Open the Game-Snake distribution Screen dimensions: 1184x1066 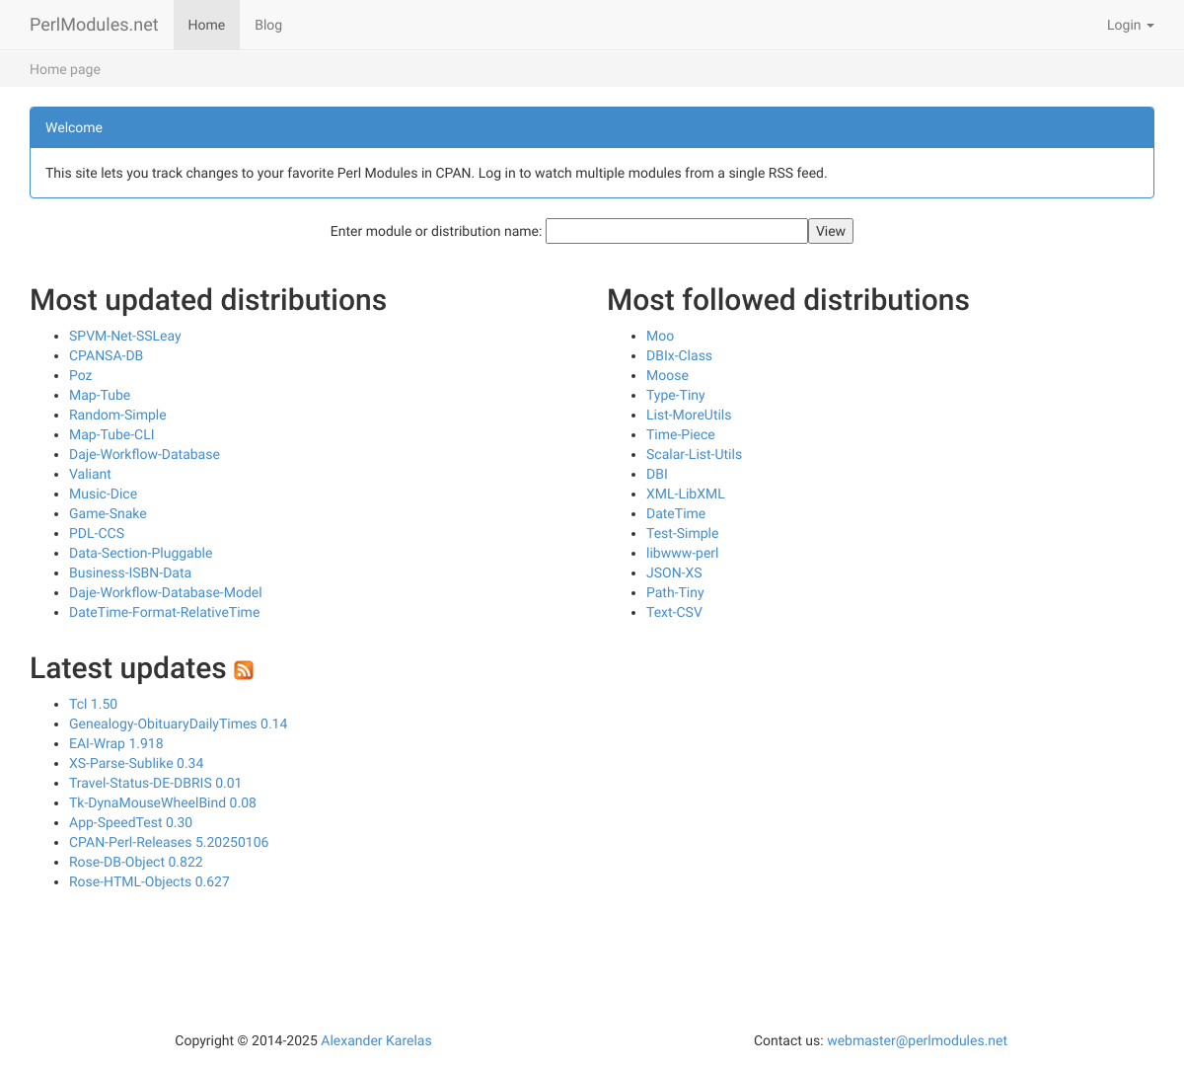(x=108, y=513)
